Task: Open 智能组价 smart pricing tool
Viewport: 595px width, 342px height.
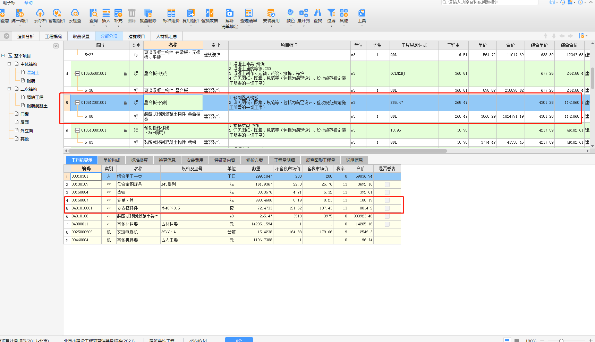Action: point(57,14)
